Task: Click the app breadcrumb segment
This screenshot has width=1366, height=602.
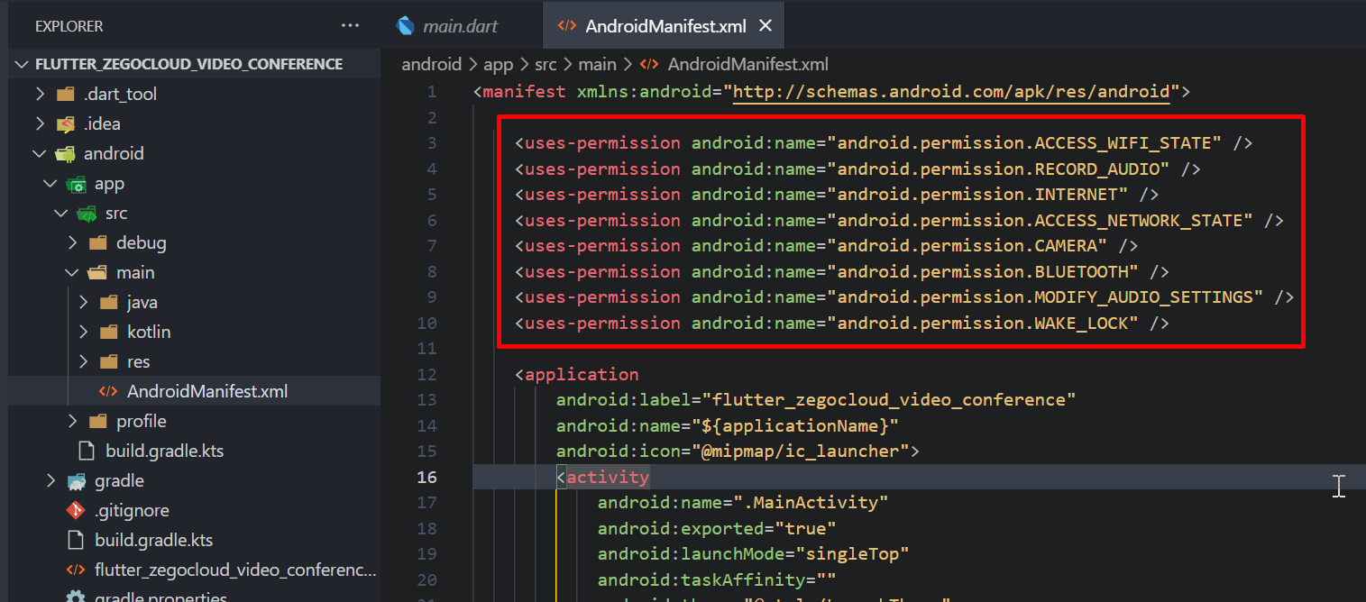Action: 498,64
